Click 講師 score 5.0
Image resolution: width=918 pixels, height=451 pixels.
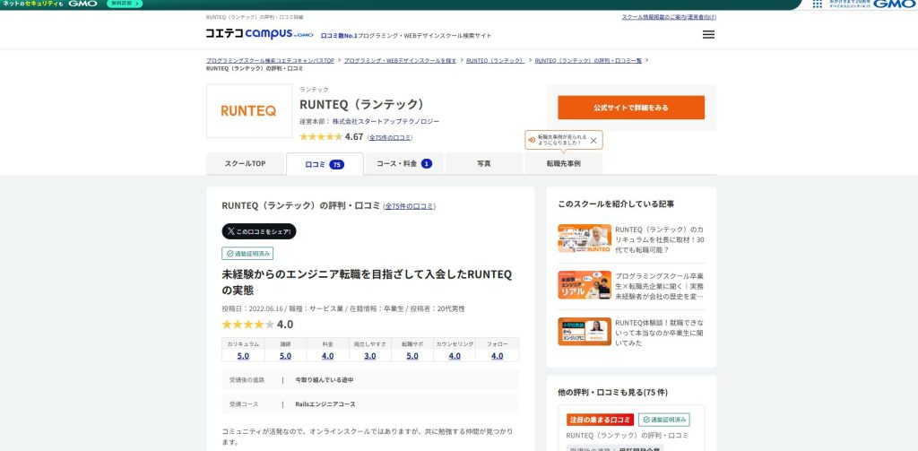click(285, 356)
